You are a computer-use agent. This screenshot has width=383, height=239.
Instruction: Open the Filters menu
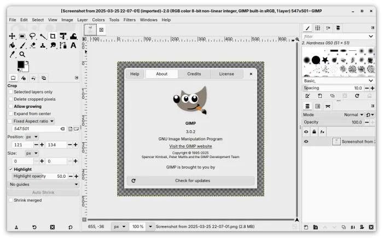(x=130, y=20)
